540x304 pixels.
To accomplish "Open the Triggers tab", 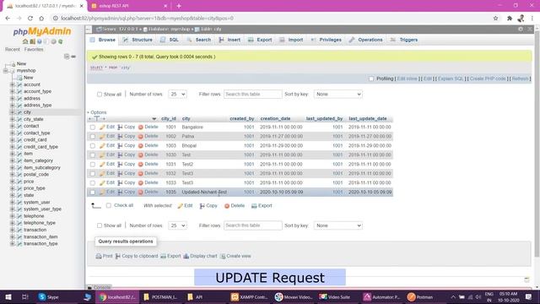I will click(404, 40).
